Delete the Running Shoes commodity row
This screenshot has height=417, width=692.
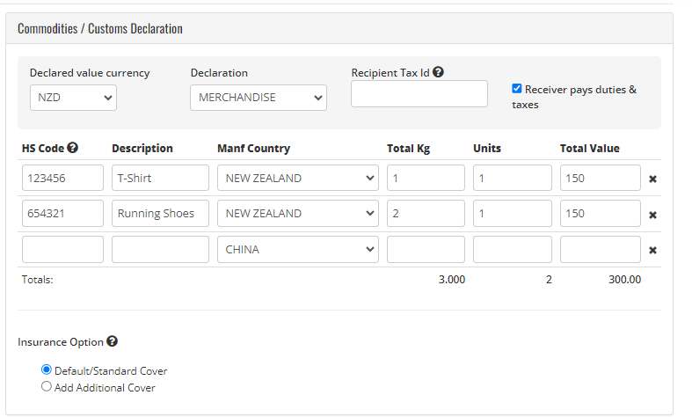pos(652,215)
